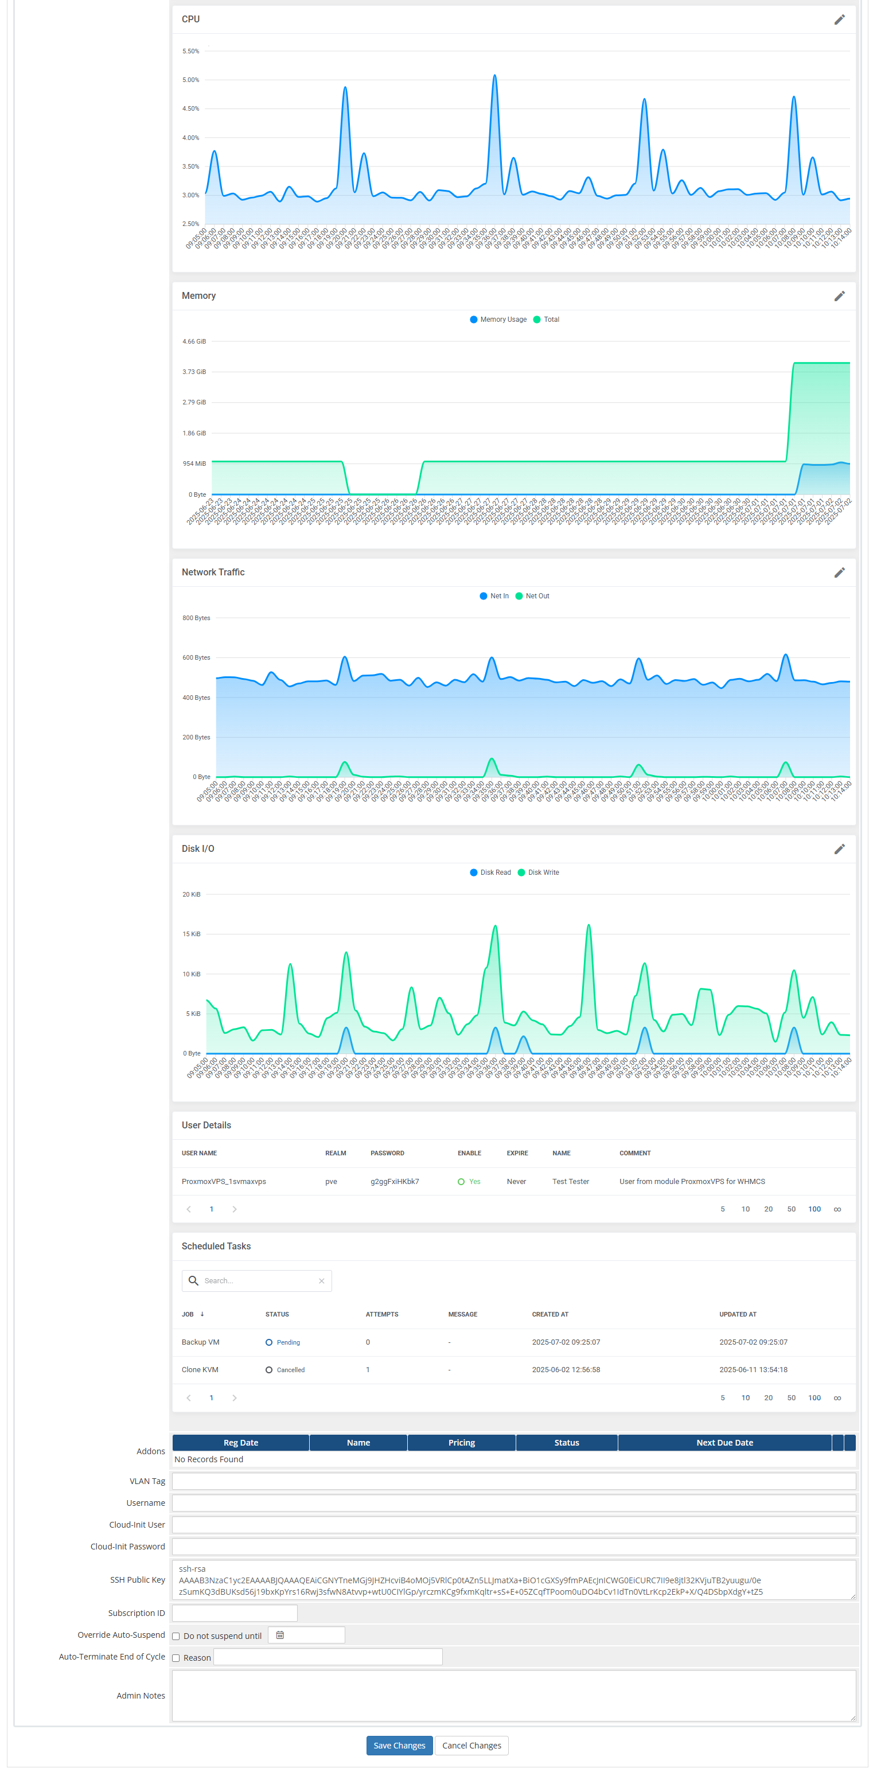Tick the Auto-Terminate End of Cycle checkbox
873x1772 pixels.
tap(176, 1658)
